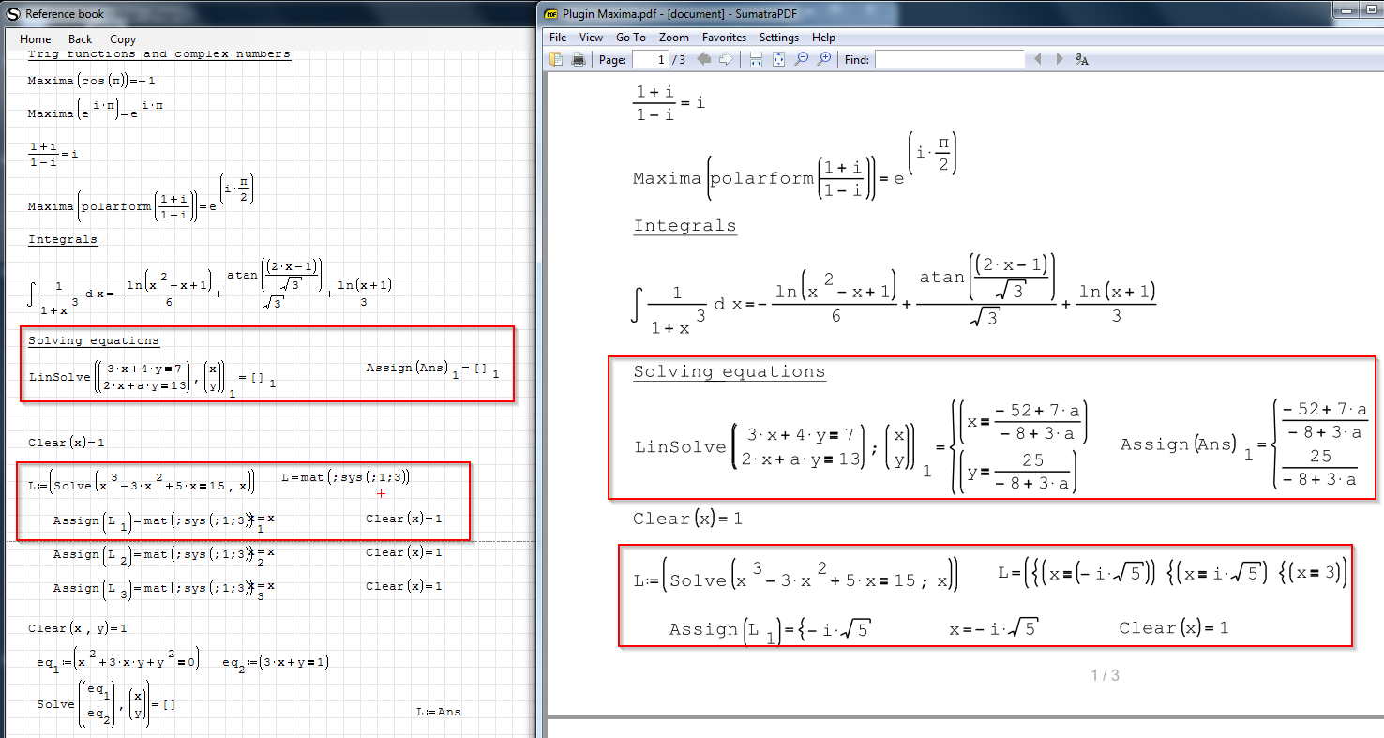
Task: Open the Settings menu
Action: 779,38
